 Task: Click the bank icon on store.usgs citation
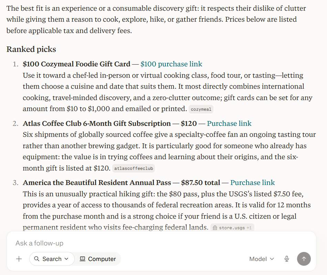215,228
